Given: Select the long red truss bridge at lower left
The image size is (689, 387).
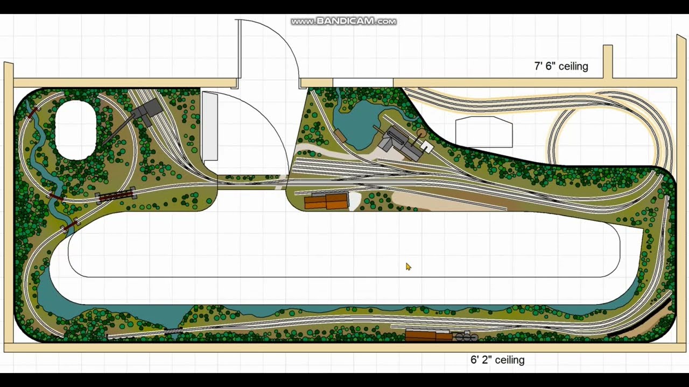Looking at the screenshot, I should 116,196.
